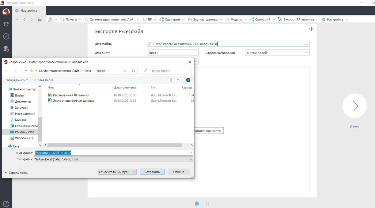Click the Новая папка button
The height and width of the screenshot is (208, 375).
coord(44,80)
